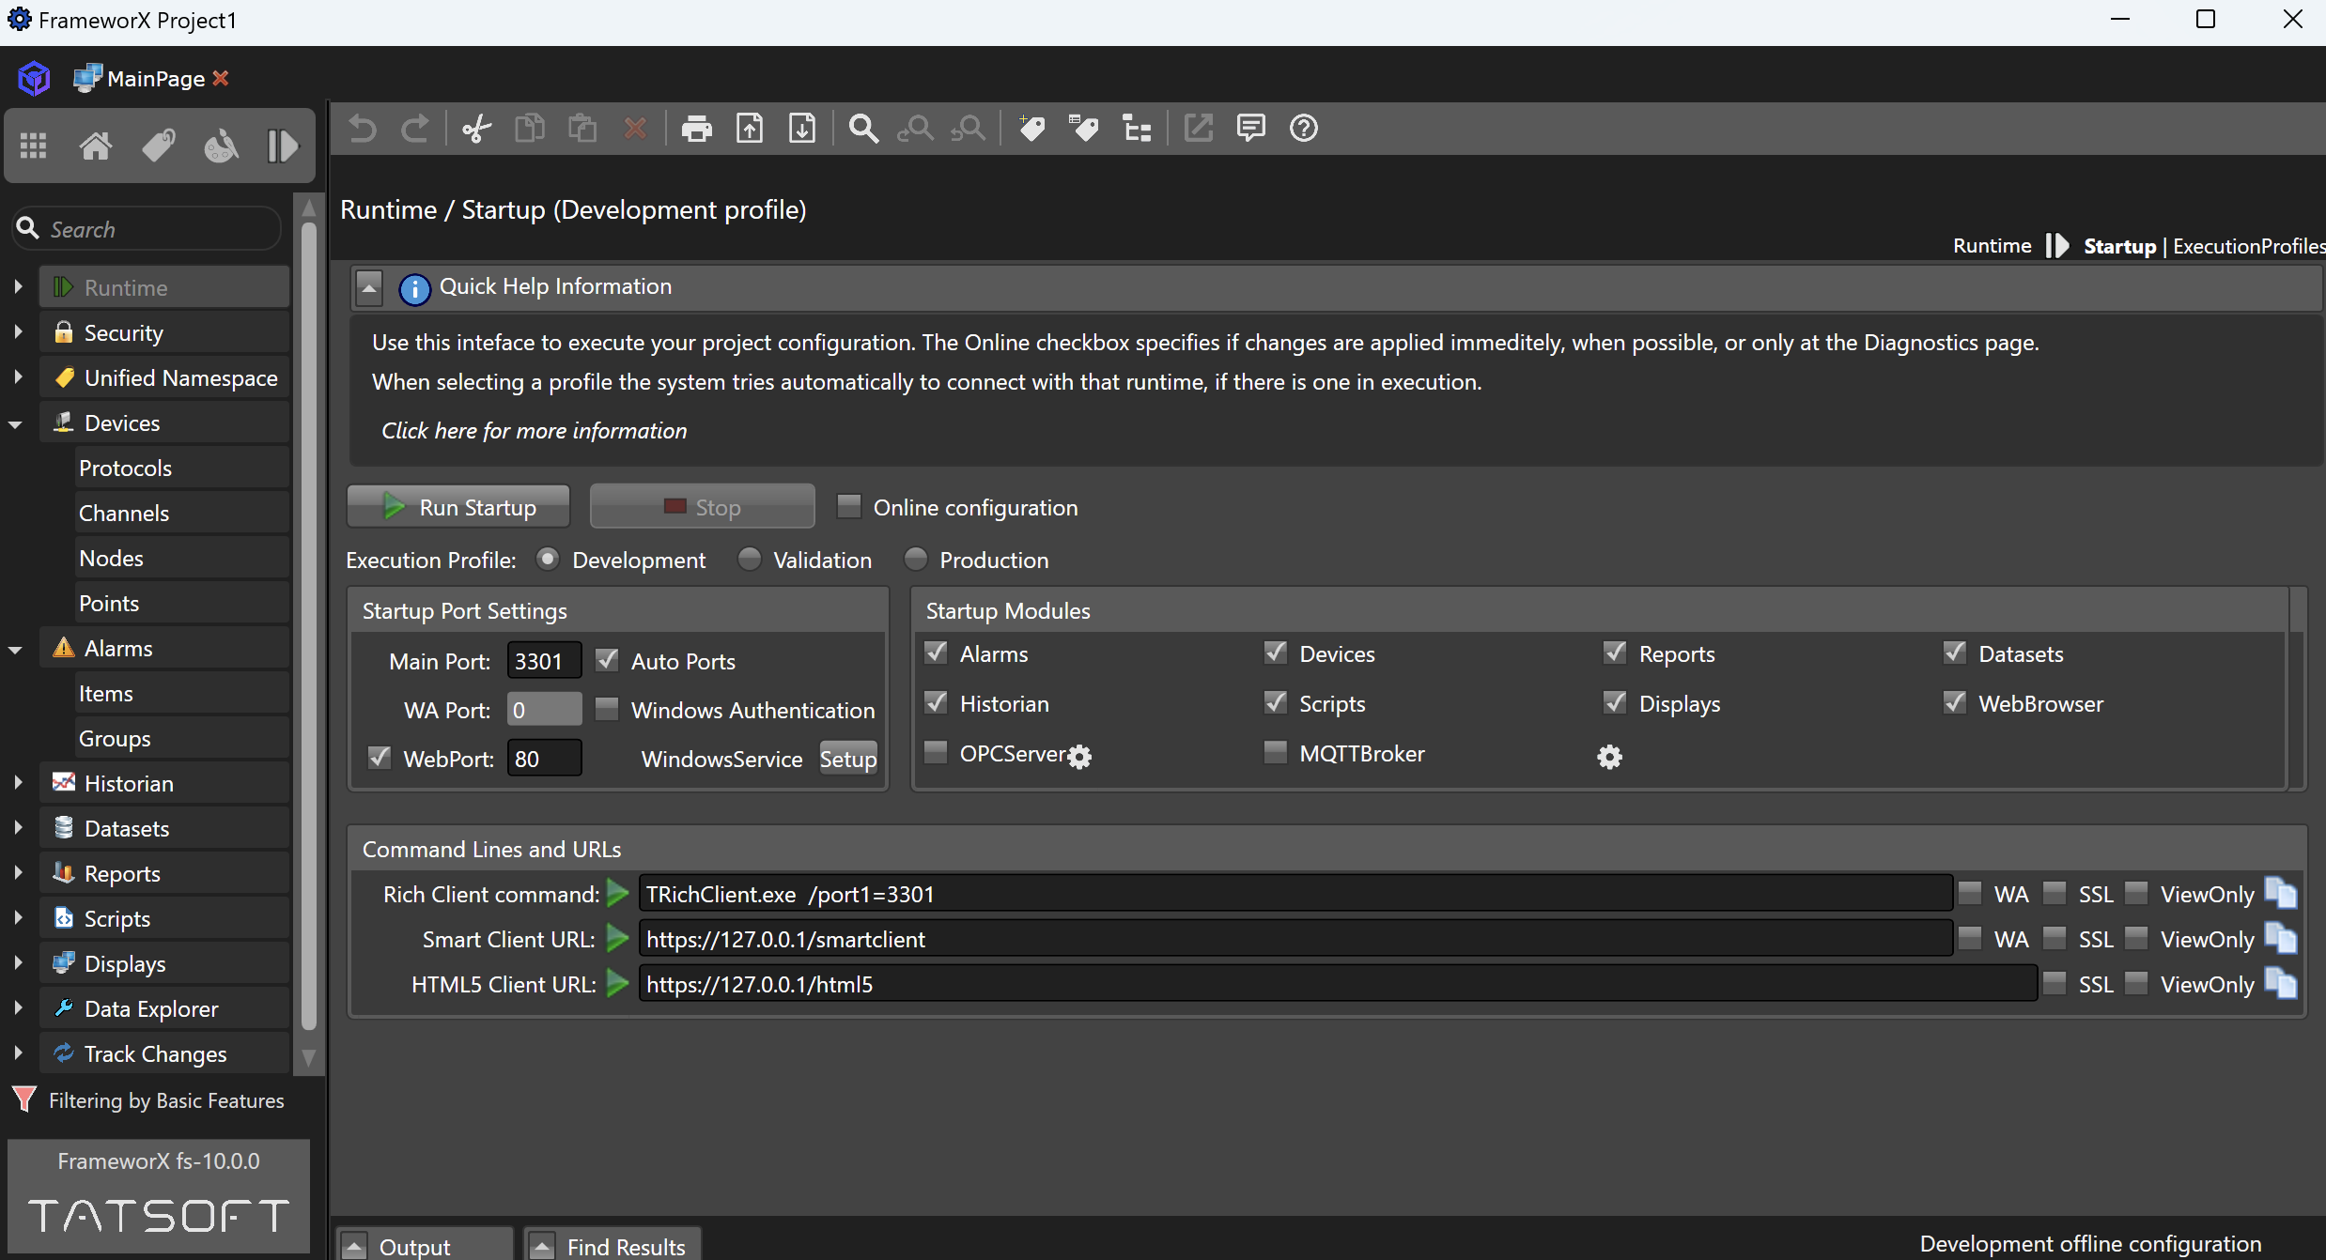
Task: Click the tag with lines toolbar icon
Action: point(1083,128)
